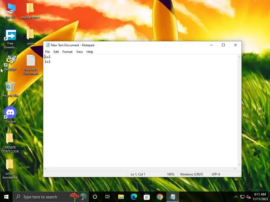Viewport: 270px width, 202px height.
Task: Launch Google Chrome from taskbar
Action: point(160,197)
